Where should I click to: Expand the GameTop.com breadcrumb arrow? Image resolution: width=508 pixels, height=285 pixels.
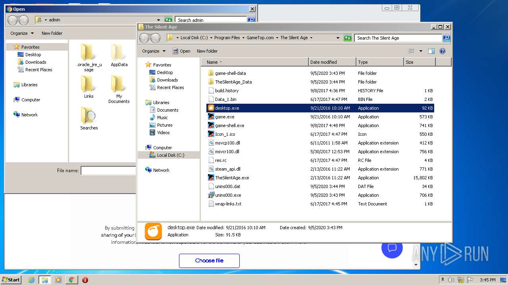(277, 38)
